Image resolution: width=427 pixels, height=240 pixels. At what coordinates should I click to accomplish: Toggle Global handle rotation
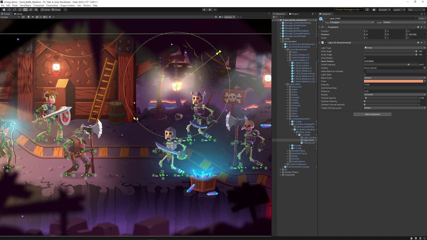point(56,10)
